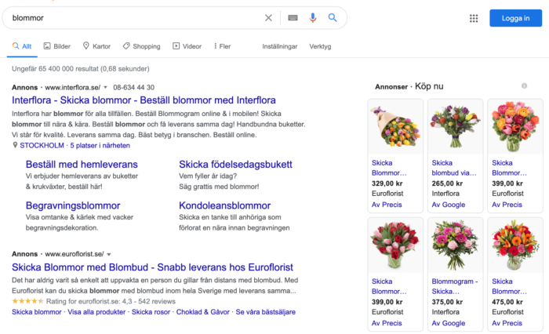Image resolution: width=549 pixels, height=334 pixels.
Task: Click the 329,00 kr bouquet thumbnail
Action: tap(395, 127)
